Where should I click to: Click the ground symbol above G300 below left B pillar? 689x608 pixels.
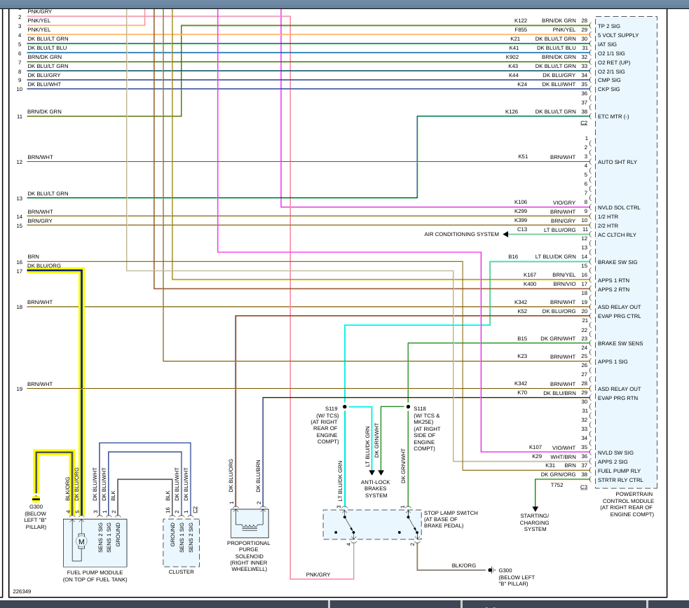(36, 498)
